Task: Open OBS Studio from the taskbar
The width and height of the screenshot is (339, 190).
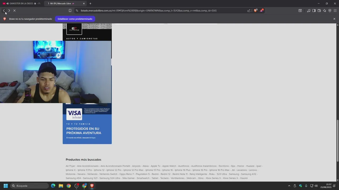Action: (x=77, y=186)
